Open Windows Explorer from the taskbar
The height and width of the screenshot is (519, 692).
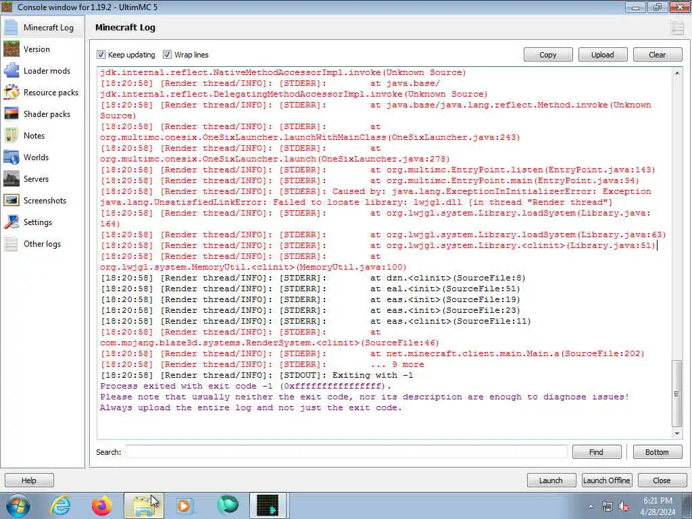(144, 505)
